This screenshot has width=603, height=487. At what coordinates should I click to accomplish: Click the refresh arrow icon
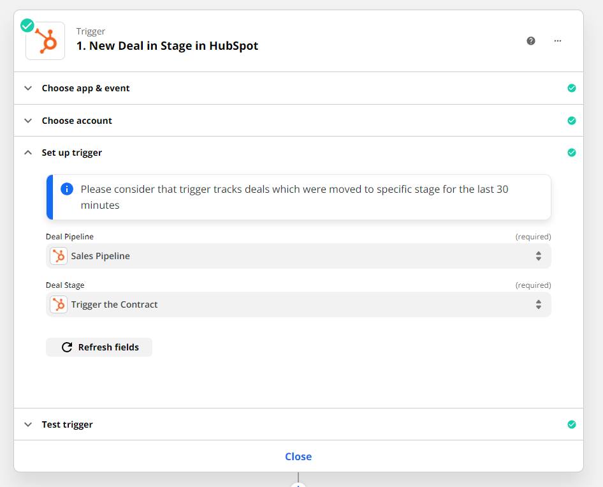point(67,347)
